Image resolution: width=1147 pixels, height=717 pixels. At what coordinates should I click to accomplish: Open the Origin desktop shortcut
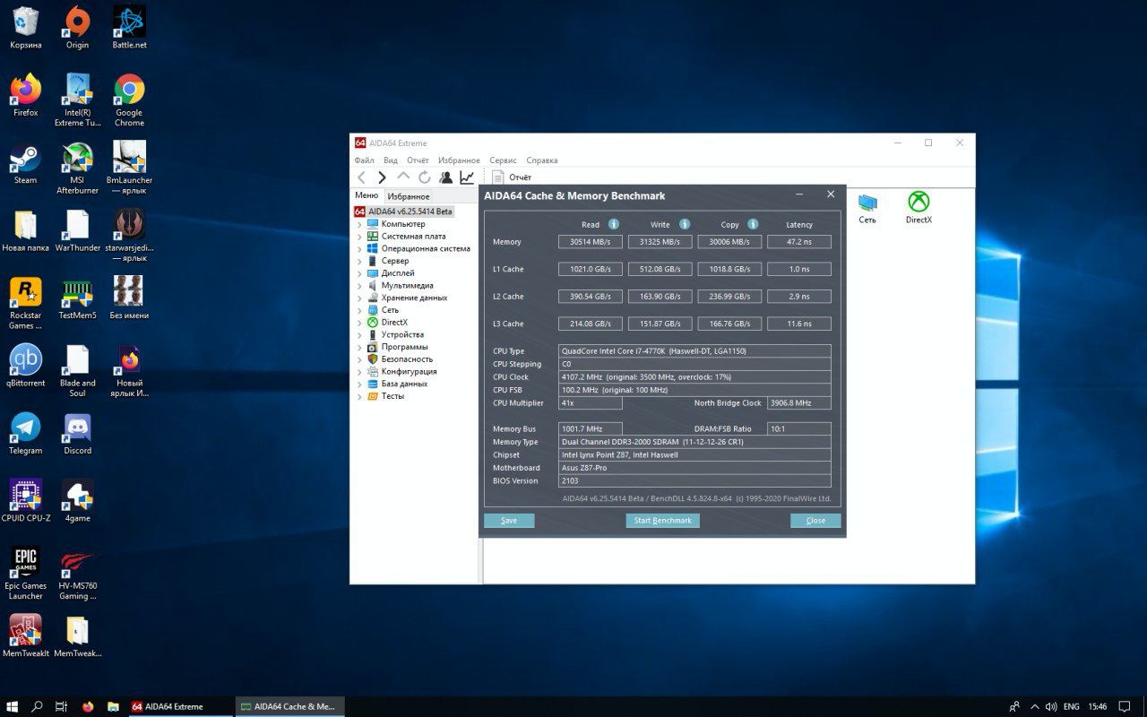(77, 28)
